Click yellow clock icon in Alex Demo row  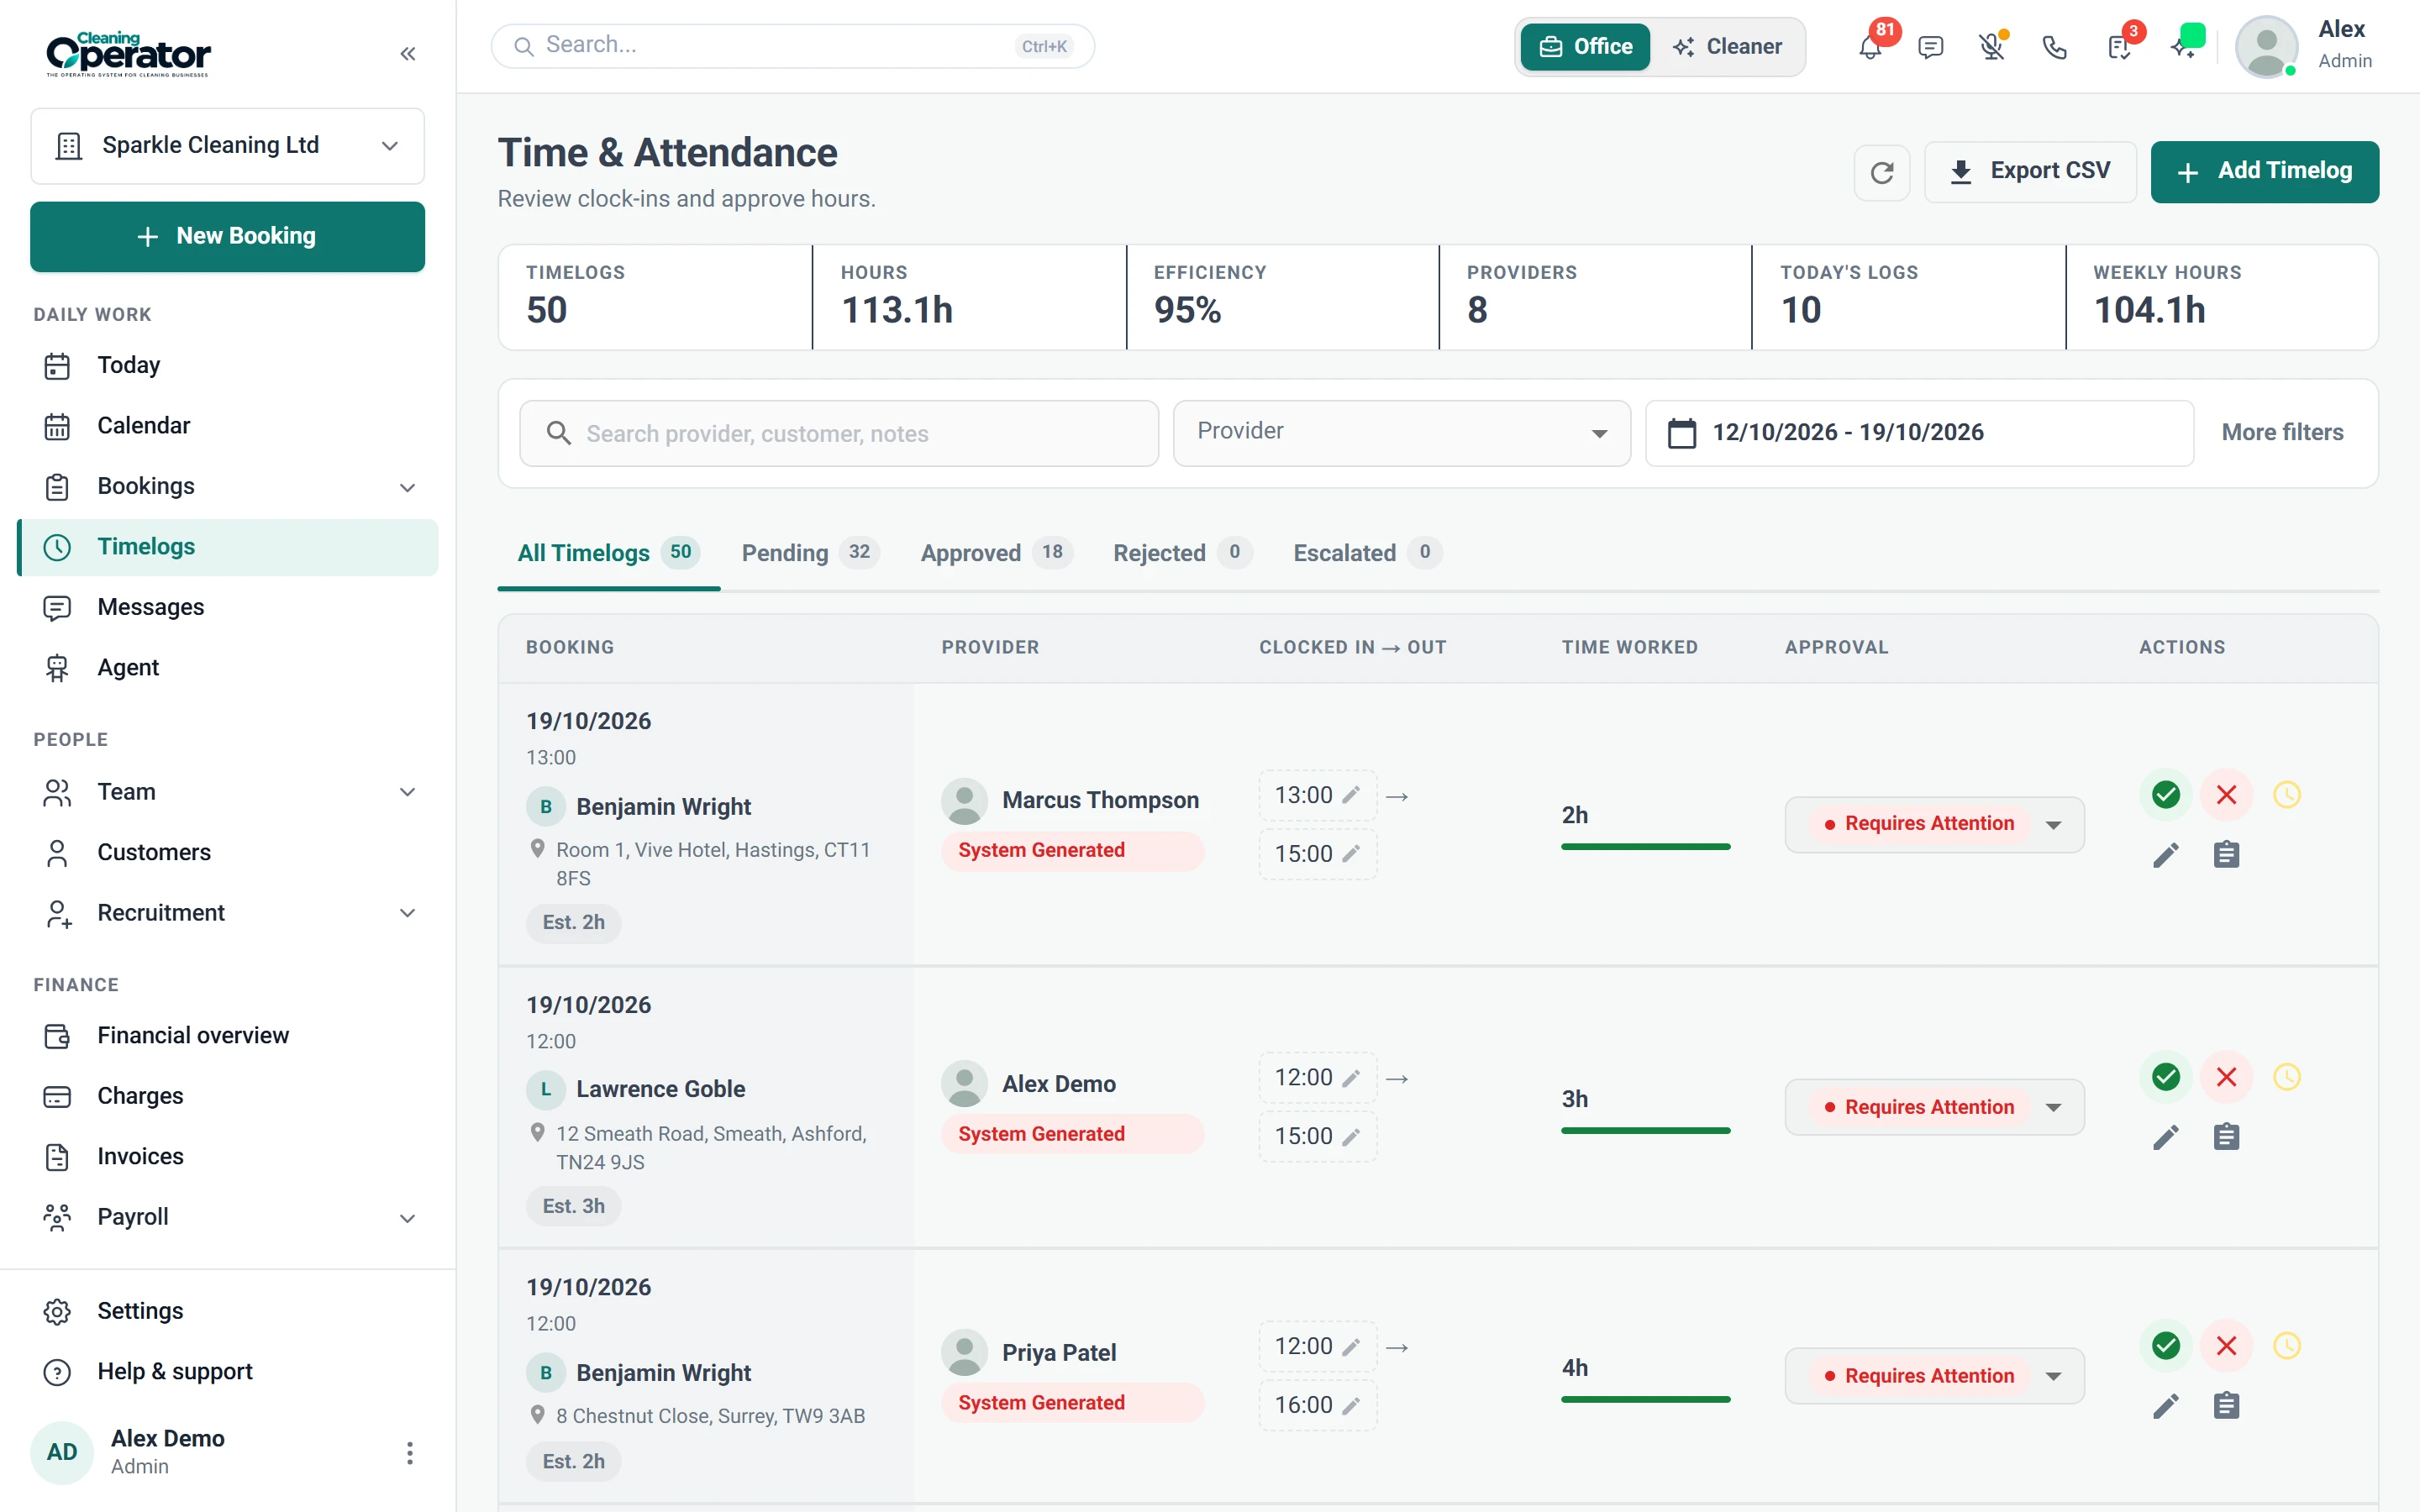pos(2287,1077)
